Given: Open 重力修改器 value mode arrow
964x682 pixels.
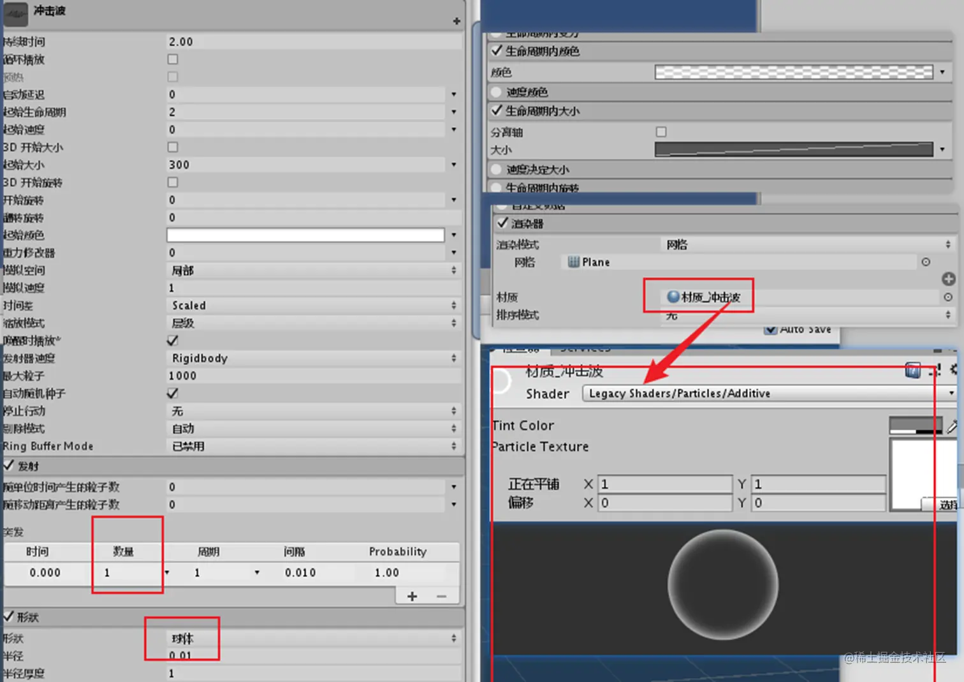Looking at the screenshot, I should [x=454, y=253].
